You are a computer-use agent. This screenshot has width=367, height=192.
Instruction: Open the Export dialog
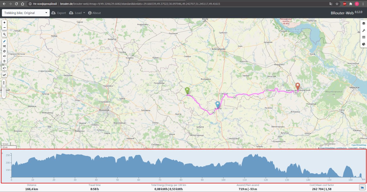click(58, 13)
